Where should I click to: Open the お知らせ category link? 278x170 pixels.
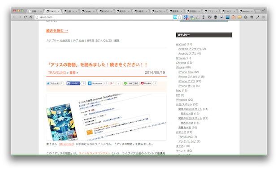(x=181, y=132)
